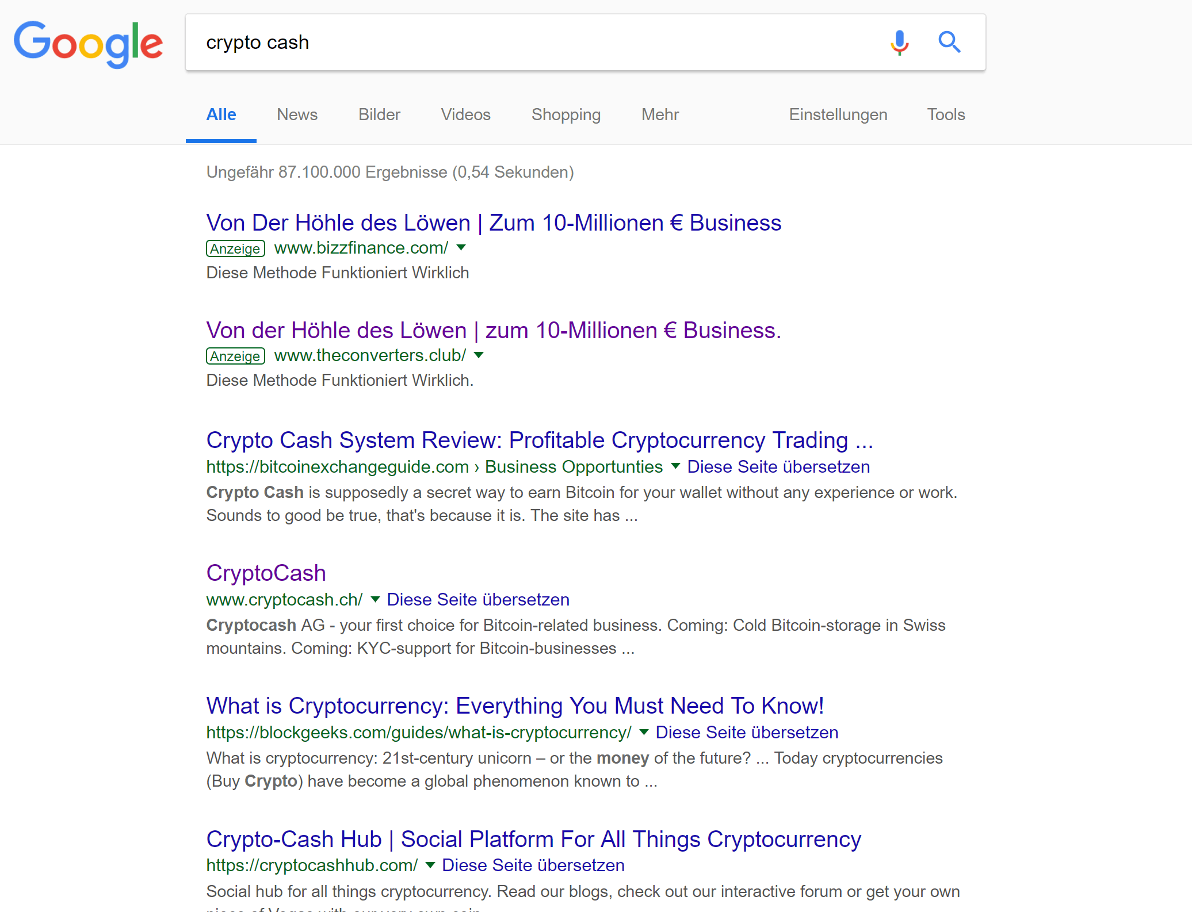Click the magnifying glass search icon
Image resolution: width=1192 pixels, height=912 pixels.
click(949, 43)
